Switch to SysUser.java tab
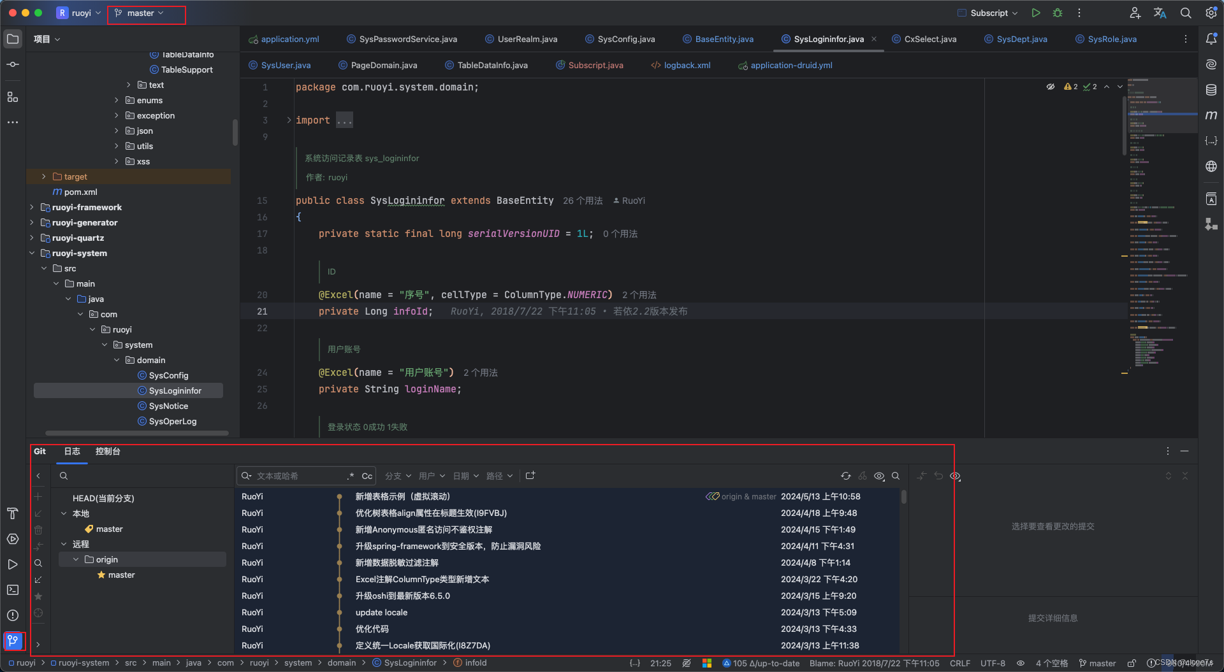The height and width of the screenshot is (672, 1224). click(x=279, y=65)
